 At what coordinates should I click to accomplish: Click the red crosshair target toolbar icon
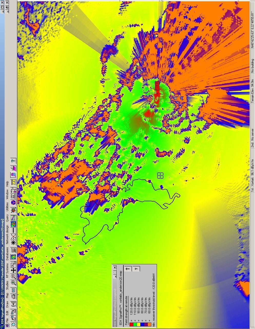coord(13,210)
